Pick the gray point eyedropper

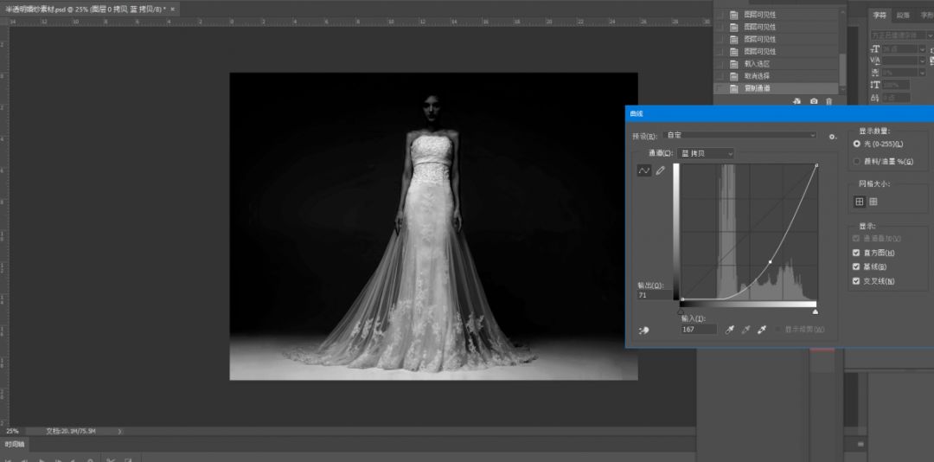pos(745,330)
